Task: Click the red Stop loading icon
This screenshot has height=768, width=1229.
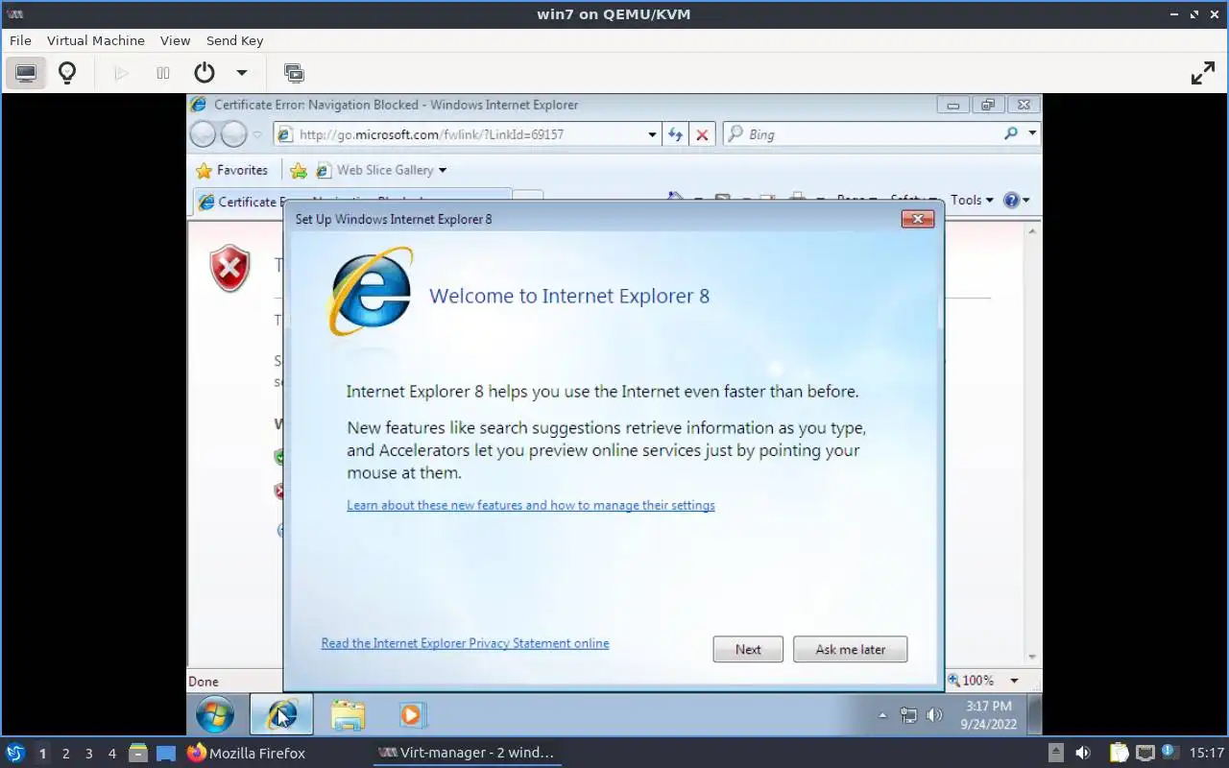Action: [702, 134]
